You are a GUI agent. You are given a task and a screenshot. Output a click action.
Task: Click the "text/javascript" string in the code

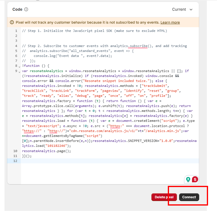[43, 126]
